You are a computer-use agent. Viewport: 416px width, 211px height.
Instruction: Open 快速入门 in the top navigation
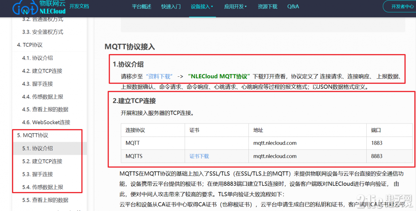tap(171, 7)
